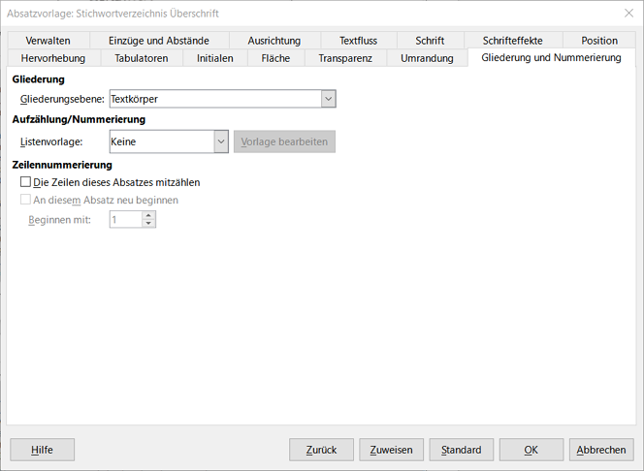Go to the Textfluss tab
Image resolution: width=644 pixels, height=471 pixels.
[358, 41]
